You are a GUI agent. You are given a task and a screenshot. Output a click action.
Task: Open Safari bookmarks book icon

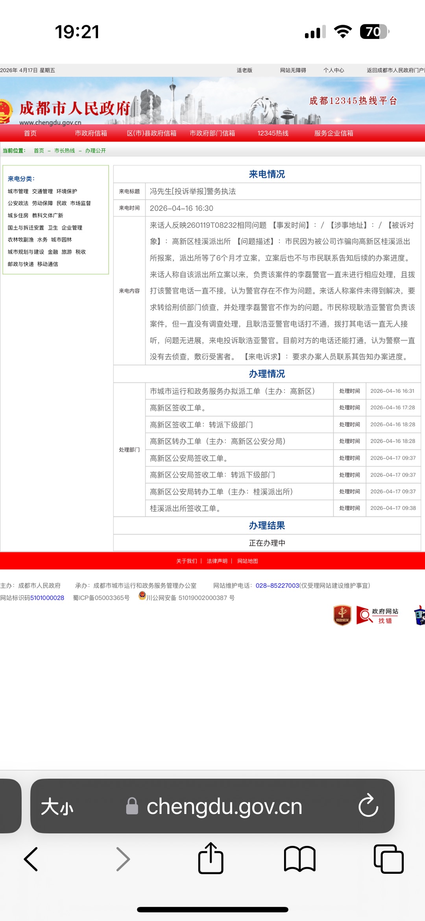[300, 859]
